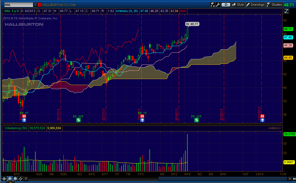Click the red symbol link number 1
The image size is (296, 183).
point(40,5)
